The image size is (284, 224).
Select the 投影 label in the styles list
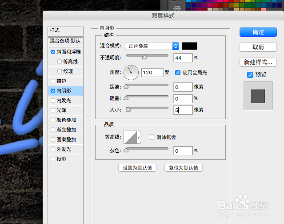click(61, 159)
